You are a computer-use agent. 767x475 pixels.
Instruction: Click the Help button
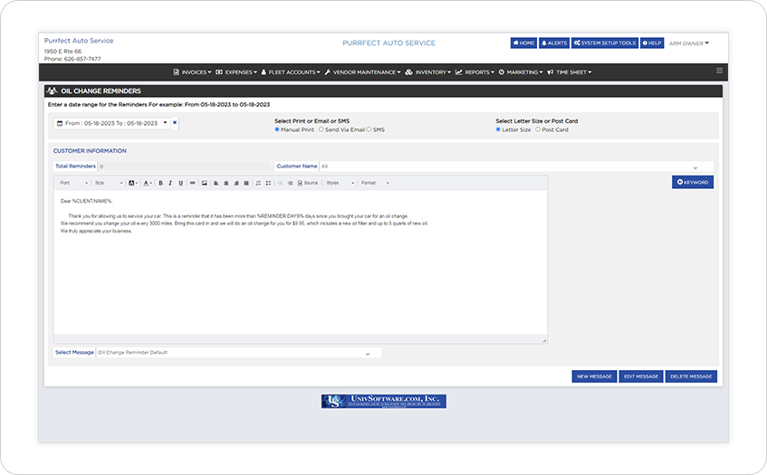point(652,43)
